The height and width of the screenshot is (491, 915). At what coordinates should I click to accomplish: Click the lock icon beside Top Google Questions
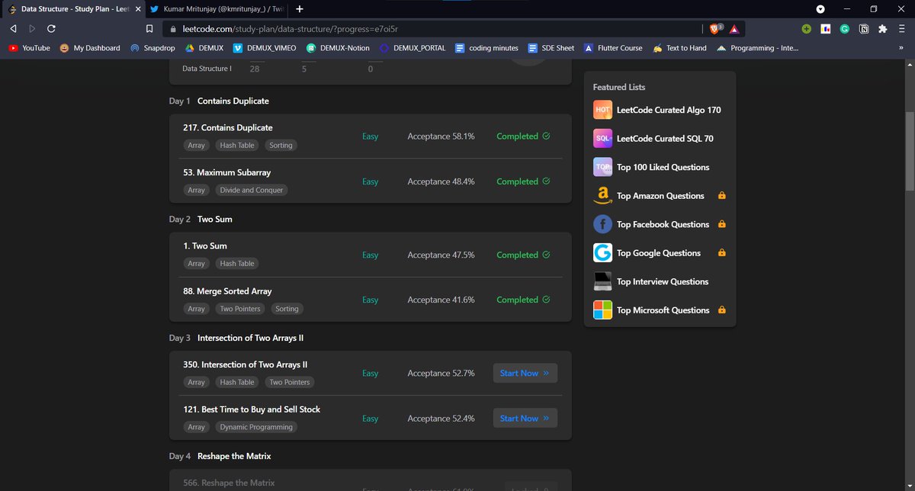722,253
